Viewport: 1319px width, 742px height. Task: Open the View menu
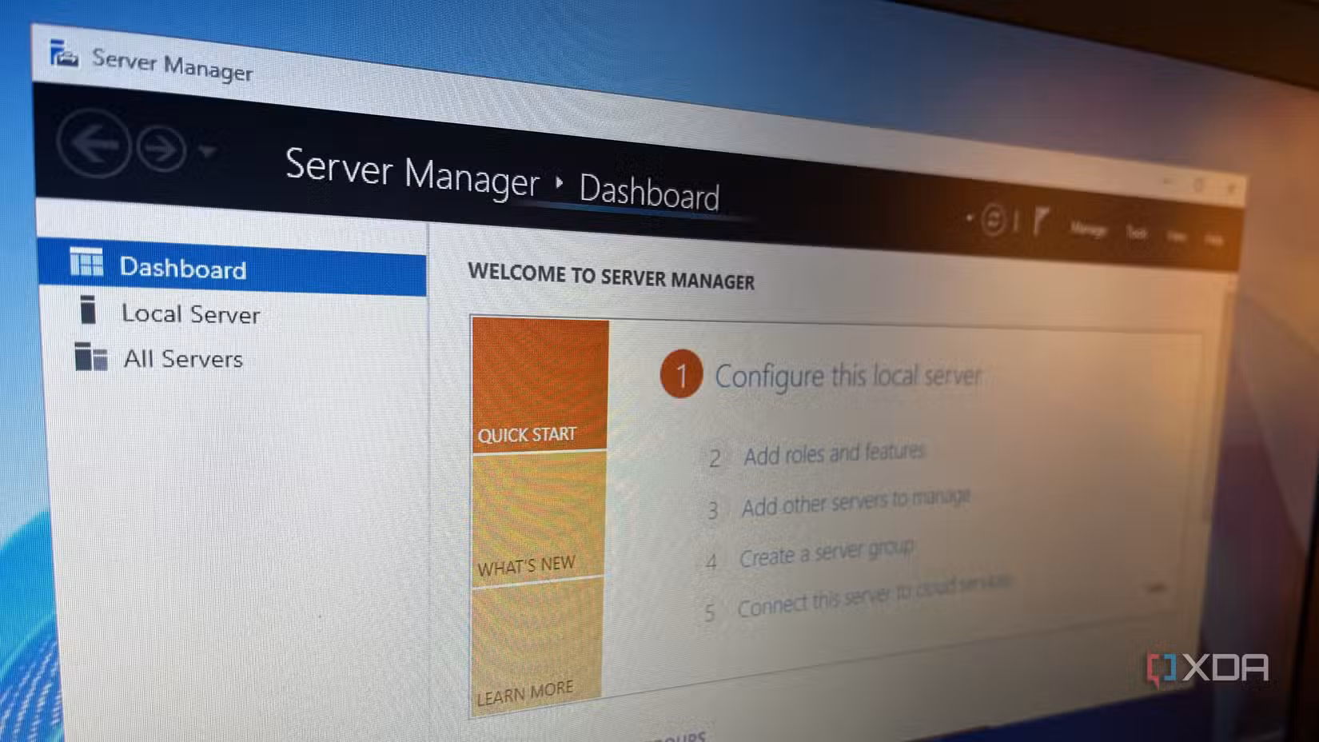click(x=1176, y=236)
